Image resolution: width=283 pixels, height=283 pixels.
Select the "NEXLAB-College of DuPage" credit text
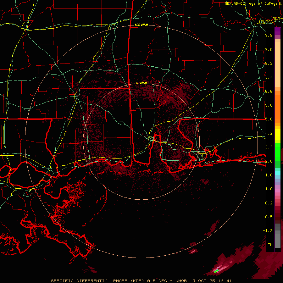coord(251,3)
